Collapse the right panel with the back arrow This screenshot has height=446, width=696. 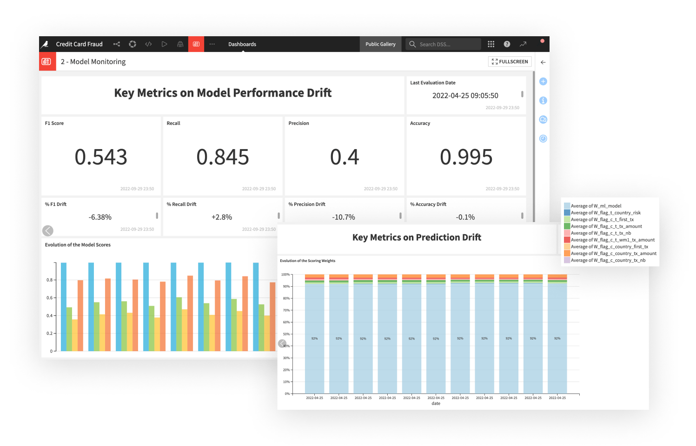(x=543, y=62)
